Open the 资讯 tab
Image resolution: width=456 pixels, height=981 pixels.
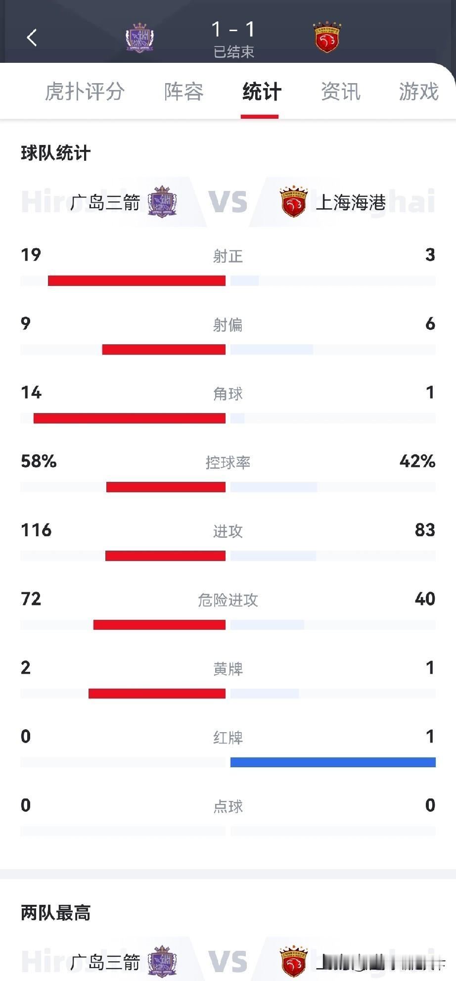[340, 92]
